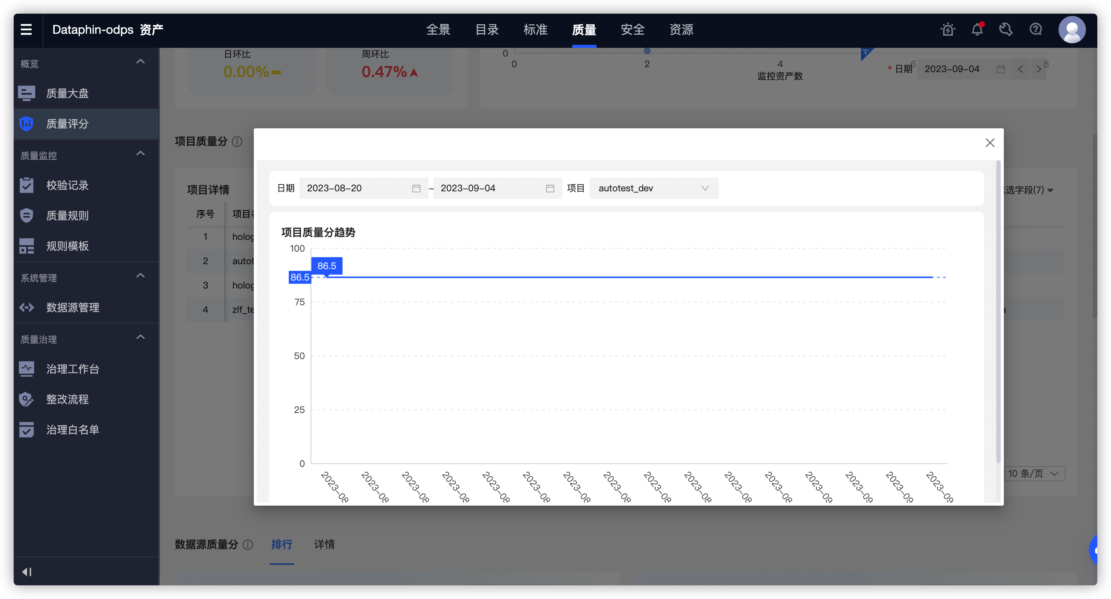The width and height of the screenshot is (1111, 599).
Task: Click the blue slider handle above 监控资产数
Action: 647,50
